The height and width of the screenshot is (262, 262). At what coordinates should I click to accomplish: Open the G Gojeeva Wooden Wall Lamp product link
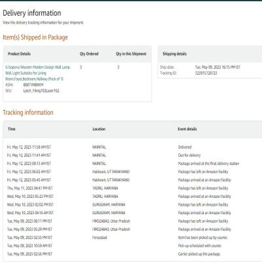click(37, 73)
